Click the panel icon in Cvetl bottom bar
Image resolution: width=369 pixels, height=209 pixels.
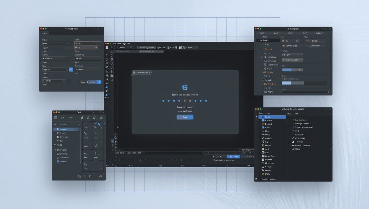click(90, 176)
